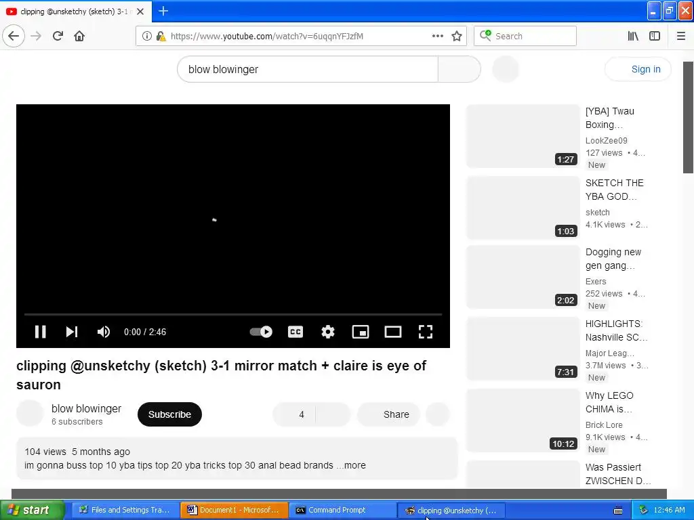Toggle closed captions CC
Viewport: 694px width, 520px height.
click(295, 332)
